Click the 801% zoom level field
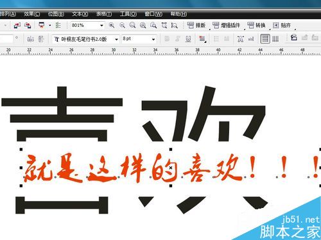This screenshot has height=240, width=321. [85, 26]
